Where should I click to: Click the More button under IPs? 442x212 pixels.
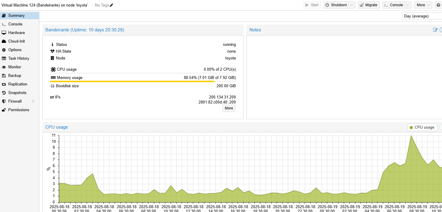click(229, 108)
